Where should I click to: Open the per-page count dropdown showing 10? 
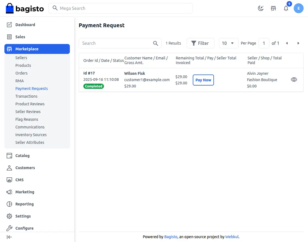[x=229, y=43]
